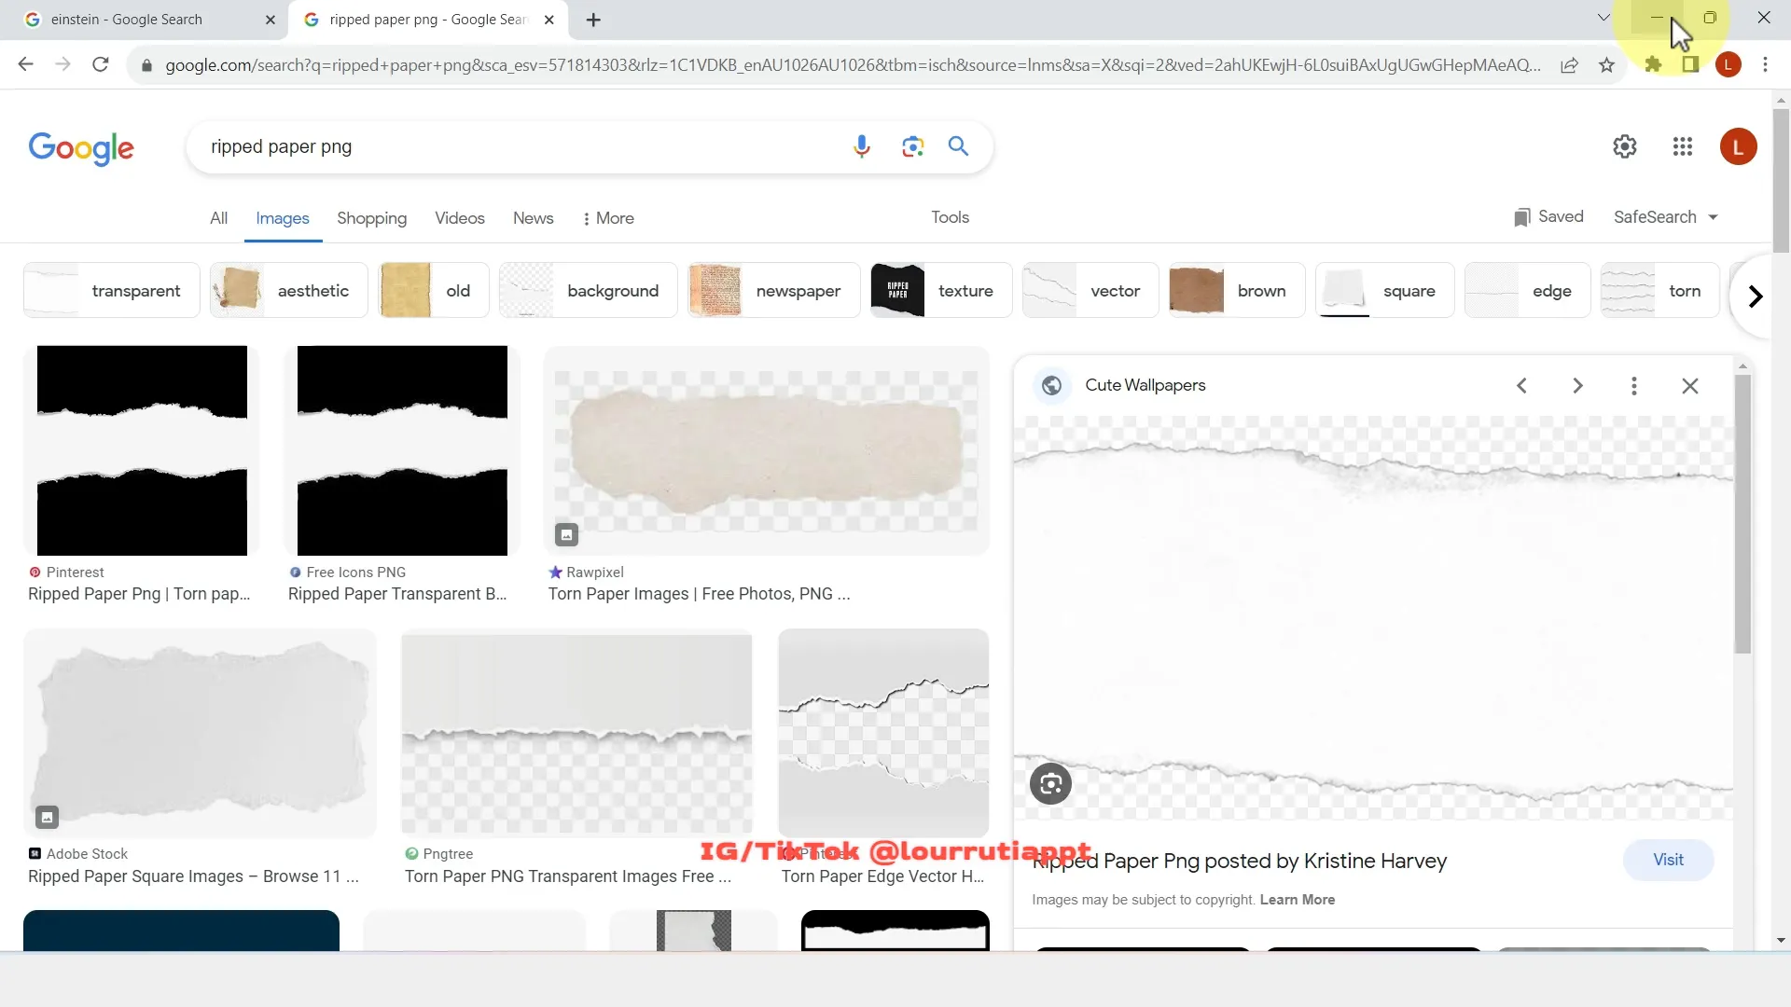This screenshot has height=1007, width=1791.
Task: Click the browser forward arrow
Action: pos(62,64)
